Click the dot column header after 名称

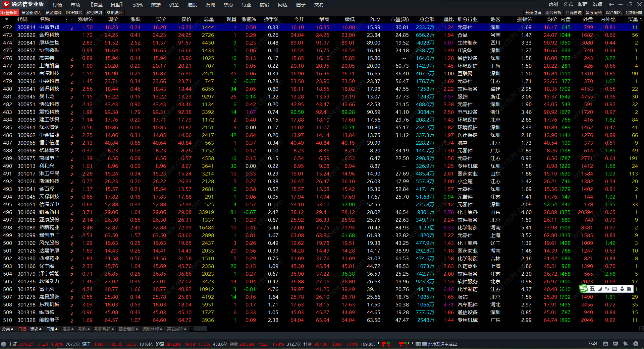click(x=66, y=19)
